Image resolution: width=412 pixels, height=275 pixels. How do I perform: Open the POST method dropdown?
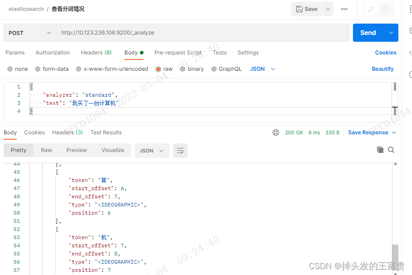[30, 33]
